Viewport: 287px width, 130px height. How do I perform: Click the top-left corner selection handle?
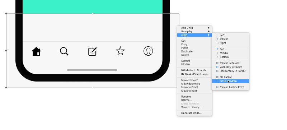(x=6, y=14)
